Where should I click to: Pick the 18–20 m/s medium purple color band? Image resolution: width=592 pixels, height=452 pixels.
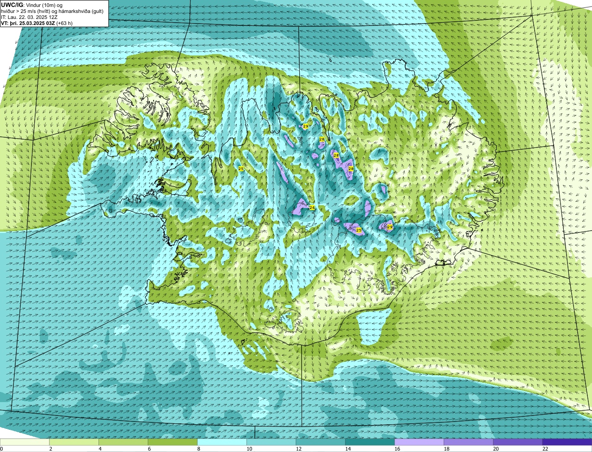[469, 442]
